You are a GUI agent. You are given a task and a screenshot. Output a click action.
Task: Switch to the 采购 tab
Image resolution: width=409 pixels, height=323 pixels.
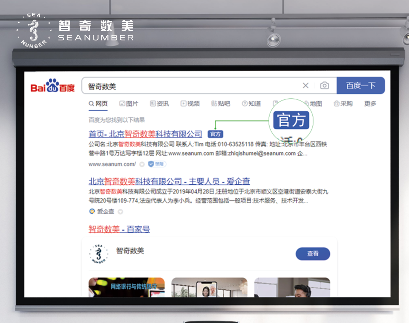343,104
